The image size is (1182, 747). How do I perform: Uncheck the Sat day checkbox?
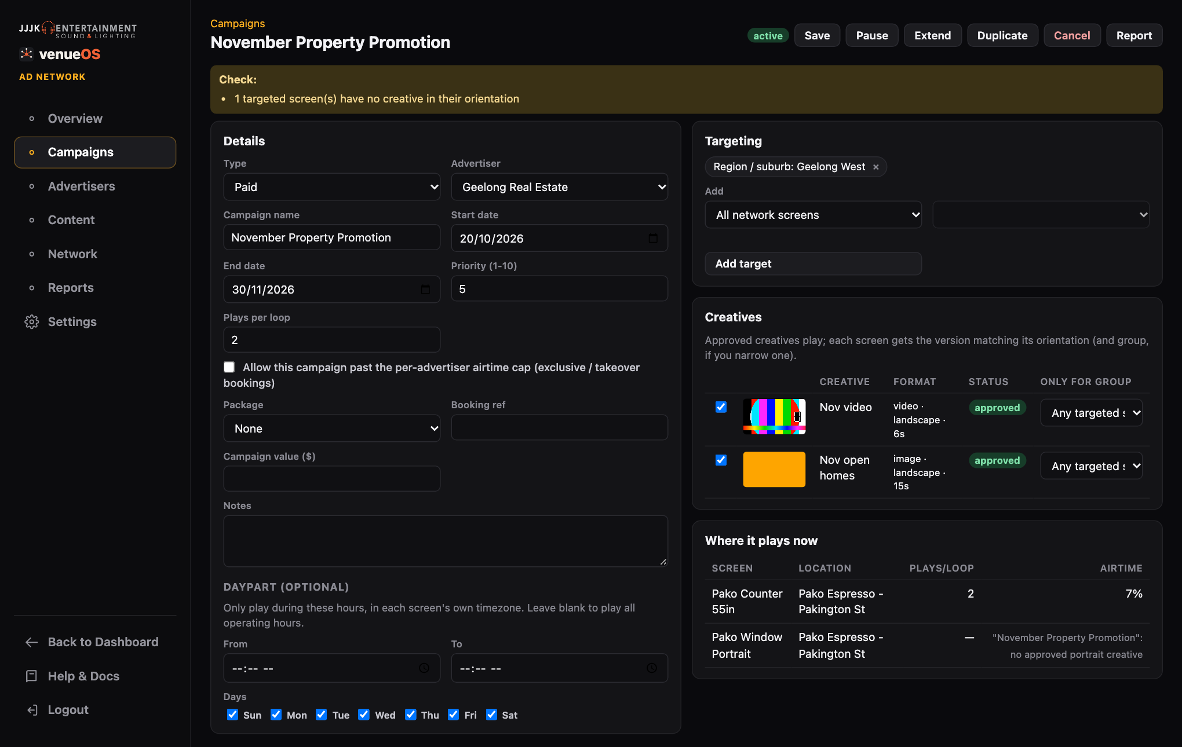coord(491,715)
